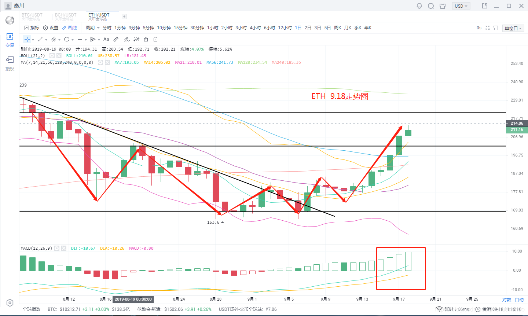
Task: Select the parallel channel drawing tool
Action: click(x=54, y=39)
